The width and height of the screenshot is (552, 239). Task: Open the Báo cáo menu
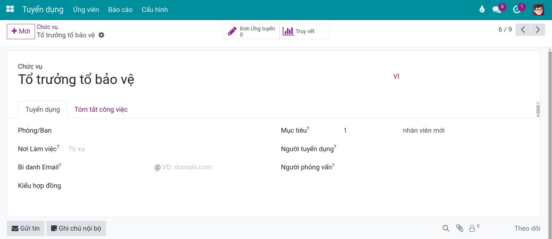coord(120,10)
